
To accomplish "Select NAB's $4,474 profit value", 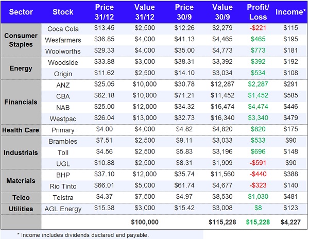I will [257, 108].
